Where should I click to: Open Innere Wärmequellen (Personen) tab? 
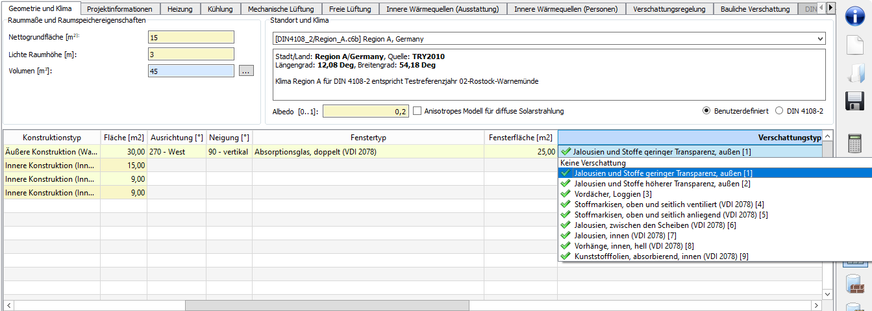(566, 9)
